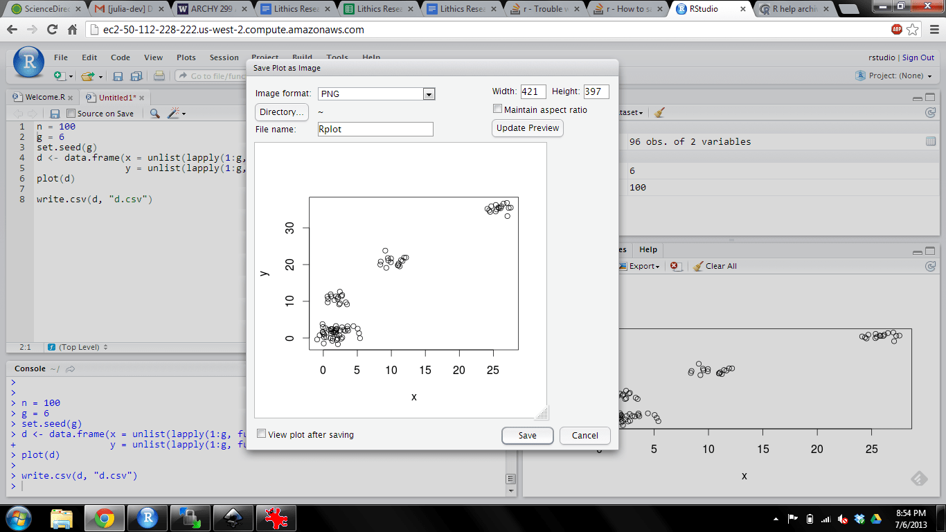
Task: Open Windows Start menu
Action: [18, 517]
